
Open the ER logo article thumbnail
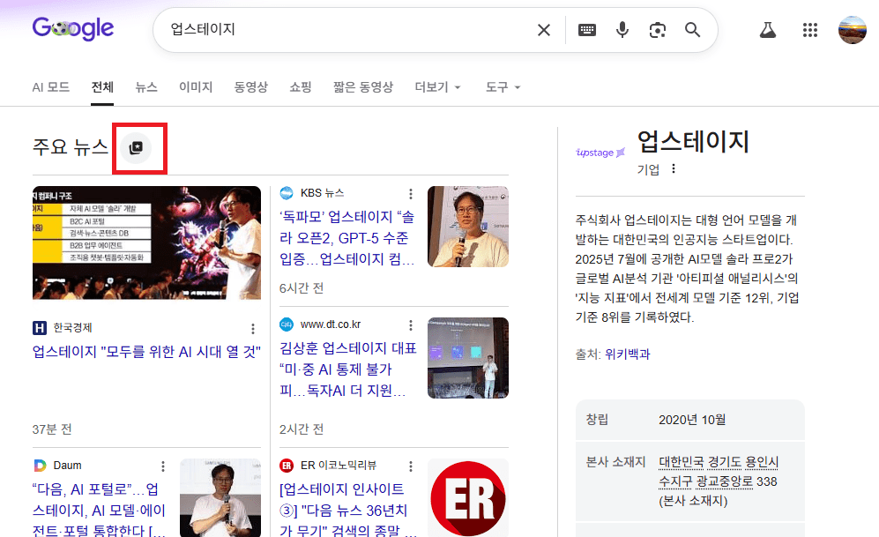(x=468, y=498)
